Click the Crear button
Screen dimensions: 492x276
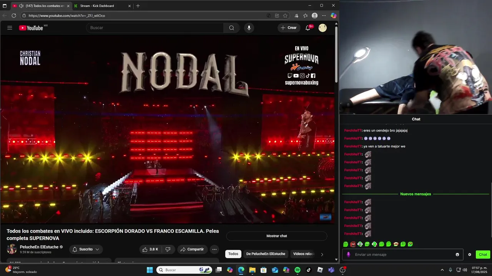289,28
